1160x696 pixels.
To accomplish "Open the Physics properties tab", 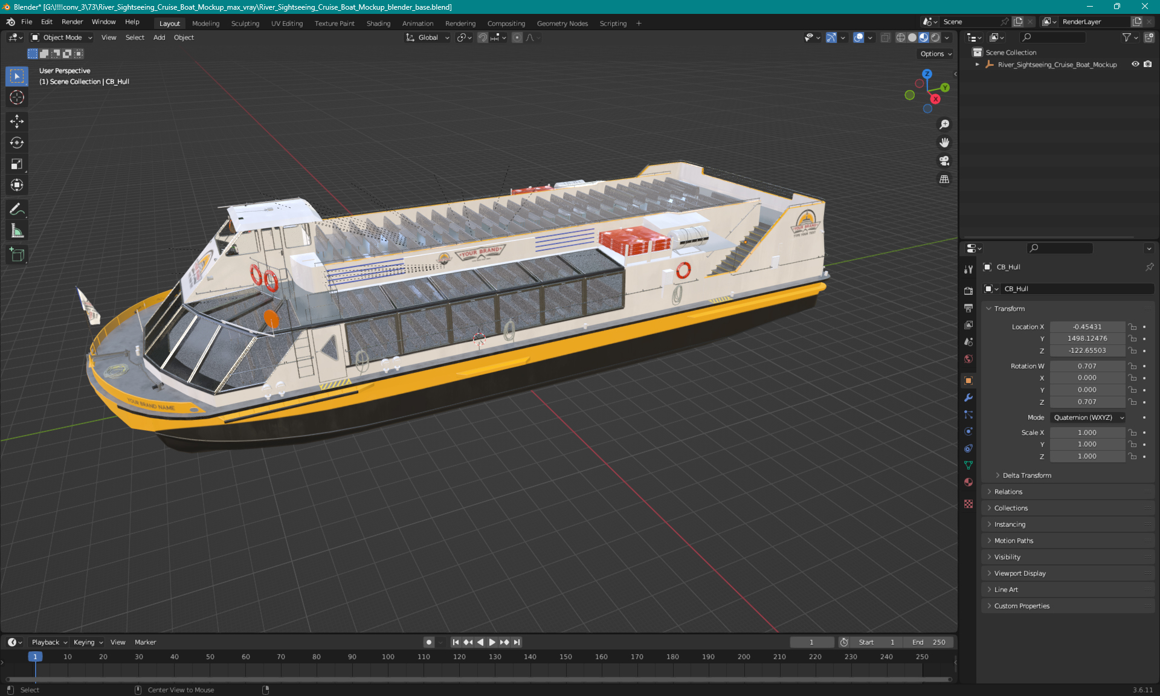I will [x=968, y=431].
